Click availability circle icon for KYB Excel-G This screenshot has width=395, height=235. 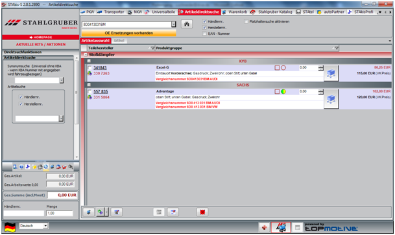[x=283, y=67]
